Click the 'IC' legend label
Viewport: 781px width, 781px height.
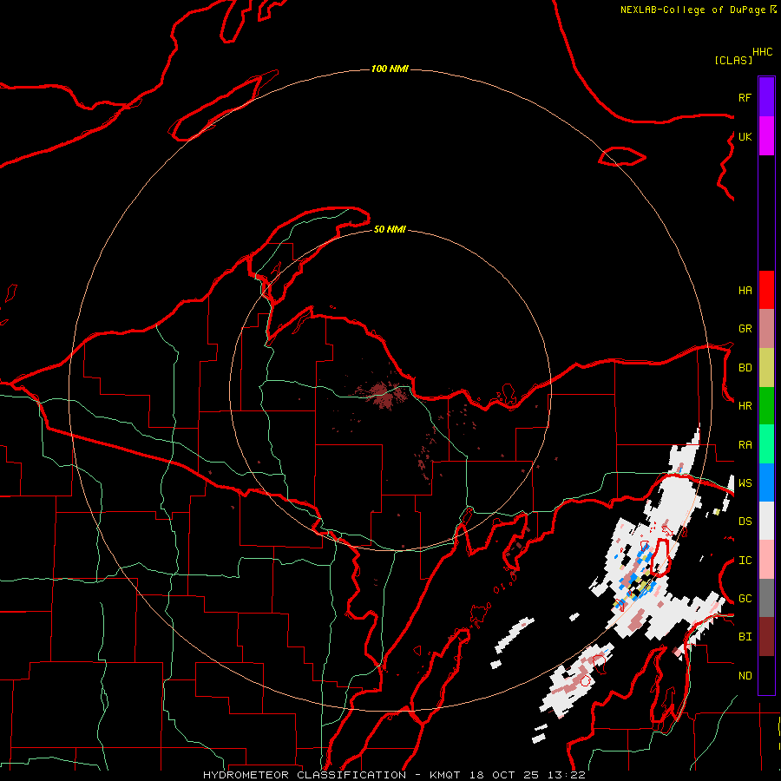pos(745,561)
